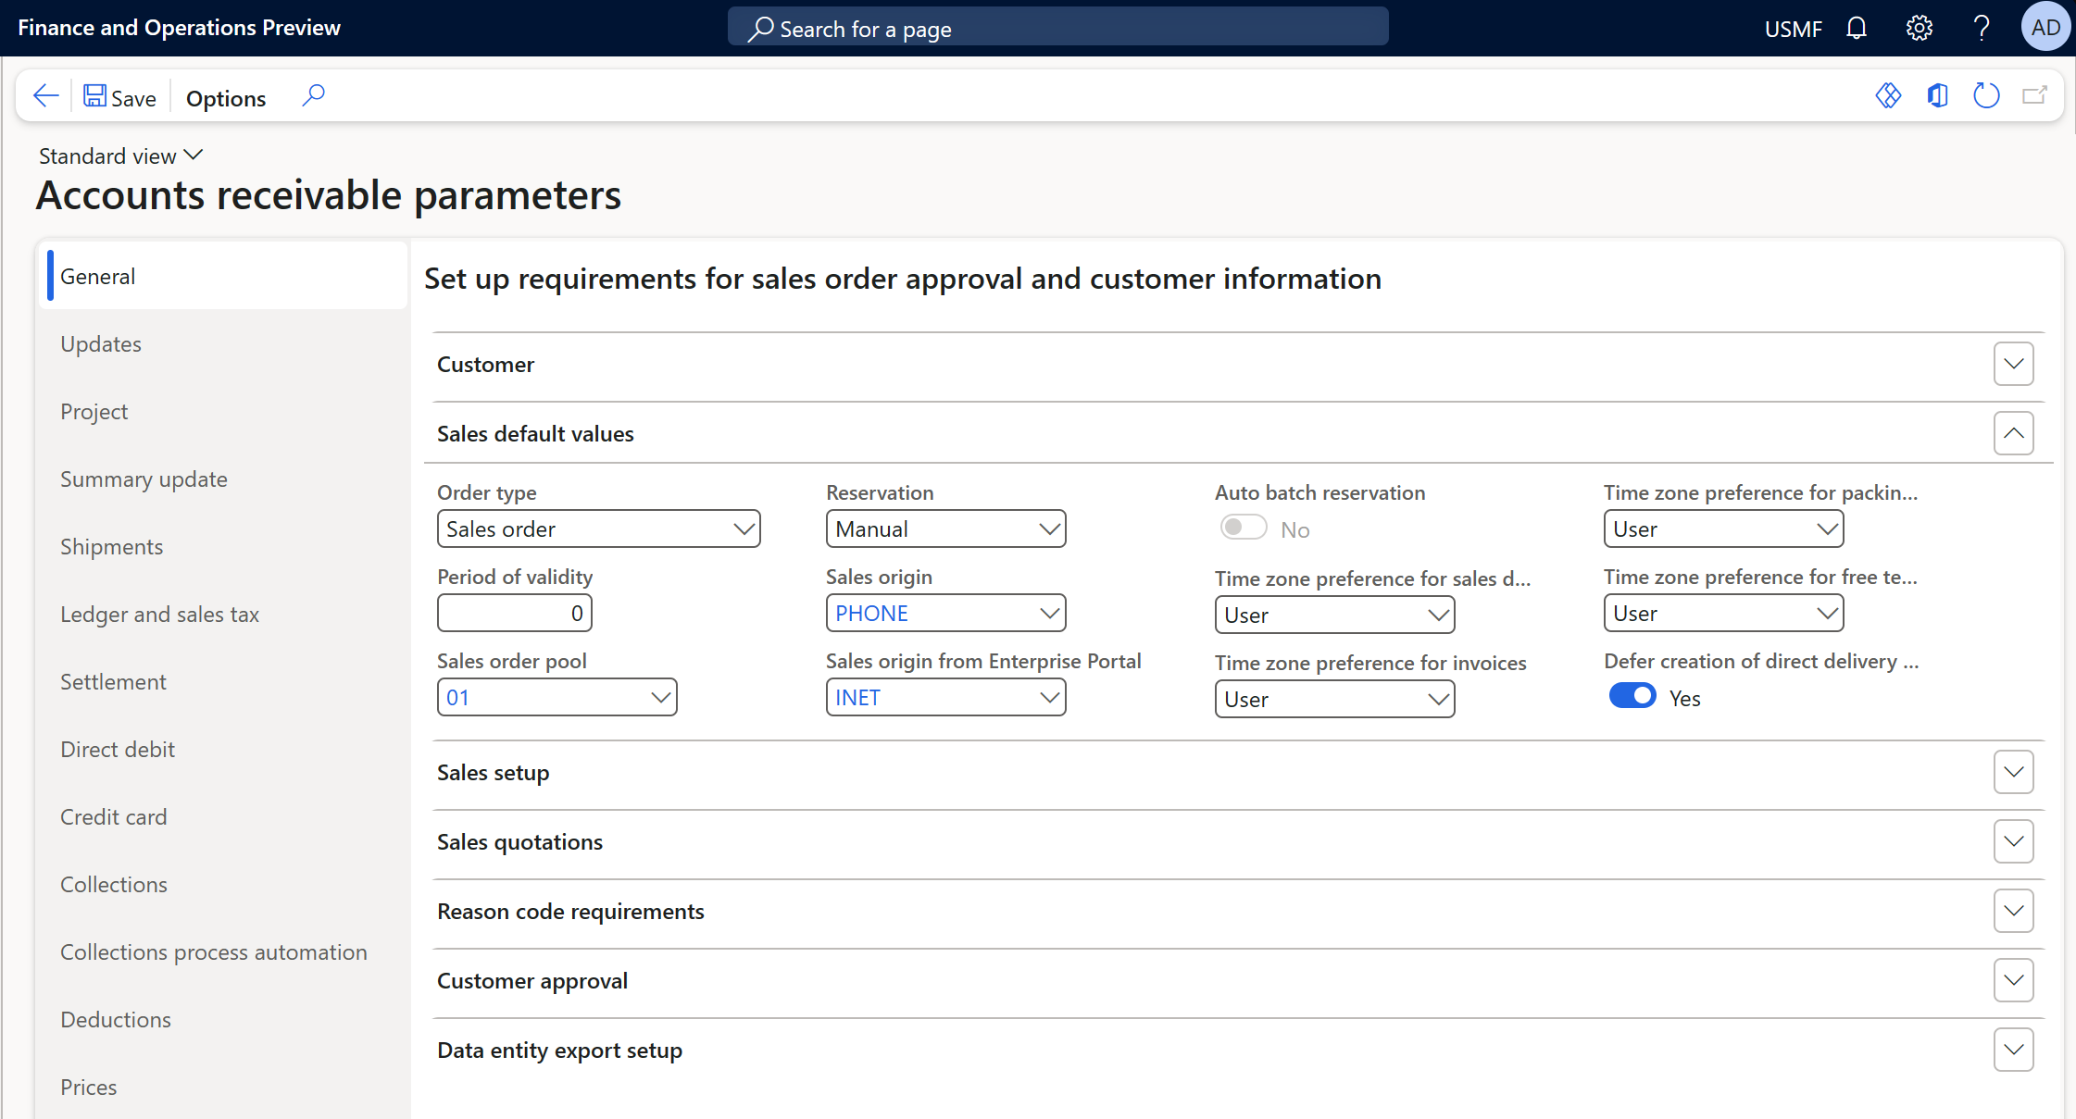
Task: Open the Options menu
Action: (226, 98)
